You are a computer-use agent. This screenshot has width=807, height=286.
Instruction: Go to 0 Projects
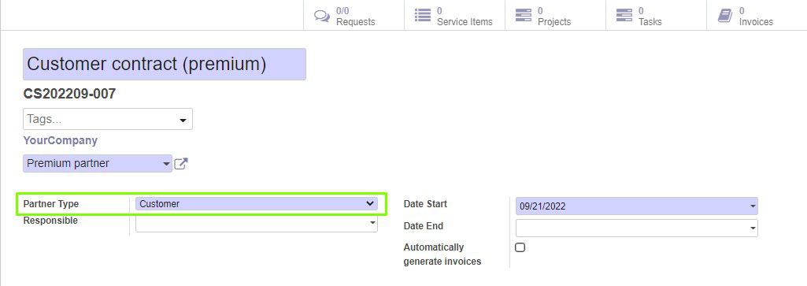coord(555,16)
